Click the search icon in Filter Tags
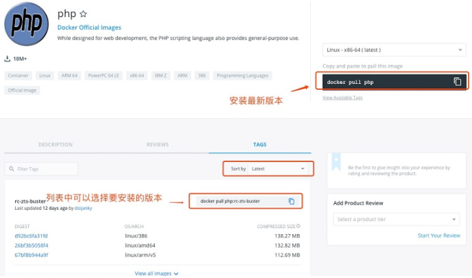Image resolution: width=472 pixels, height=278 pixels. (x=11, y=169)
